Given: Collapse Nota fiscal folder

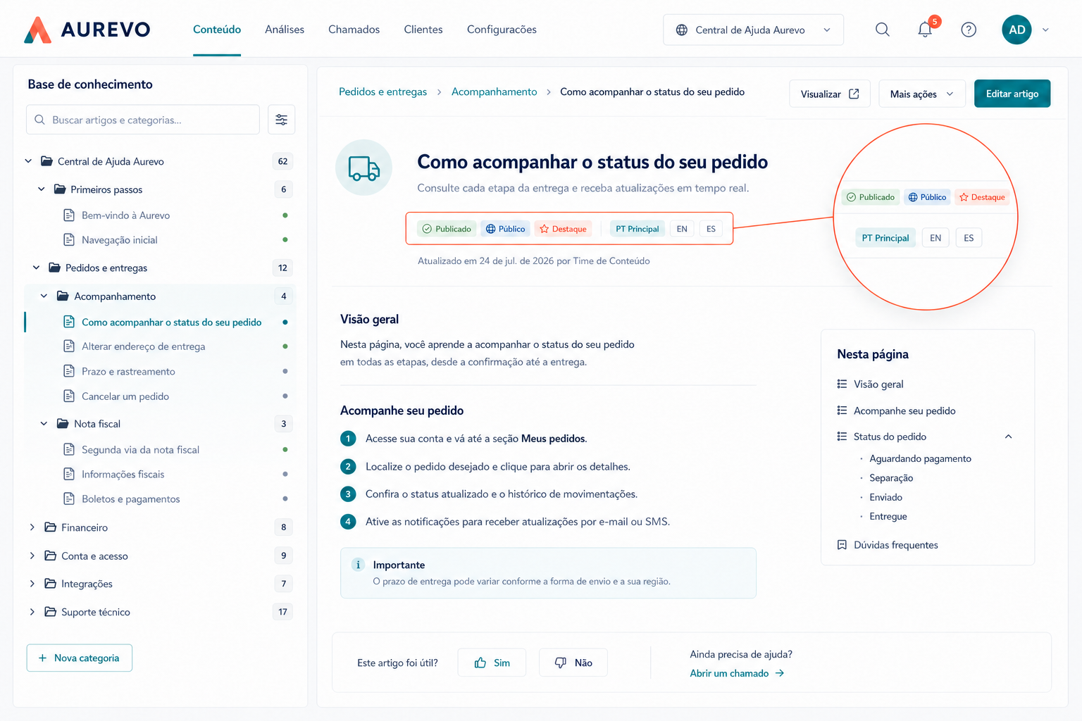Looking at the screenshot, I should click(x=44, y=424).
